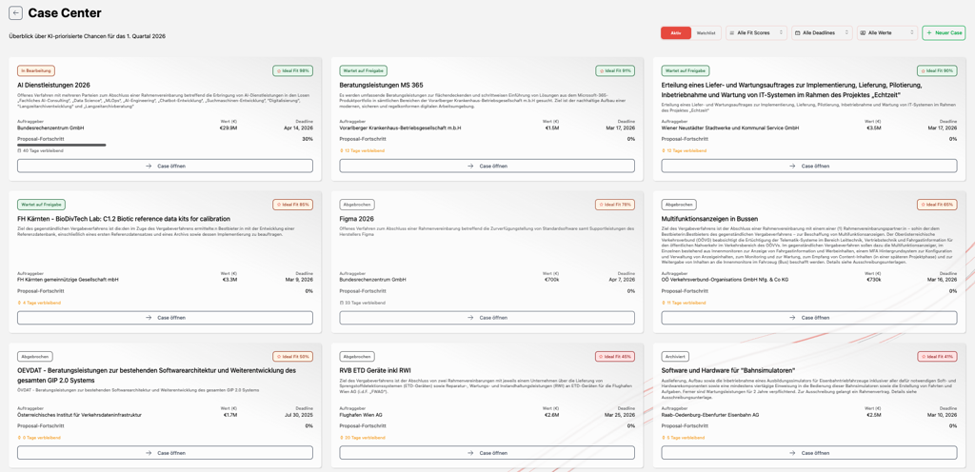The height and width of the screenshot is (472, 975).
Task: Click the arrow icon in Figma 2026 Case öffnen
Action: point(470,318)
